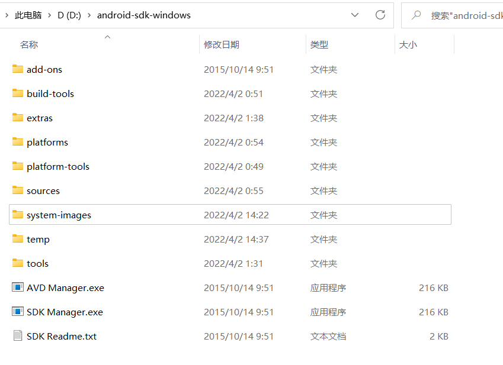Sort by the 名称 column header
Image resolution: width=503 pixels, height=365 pixels.
29,44
